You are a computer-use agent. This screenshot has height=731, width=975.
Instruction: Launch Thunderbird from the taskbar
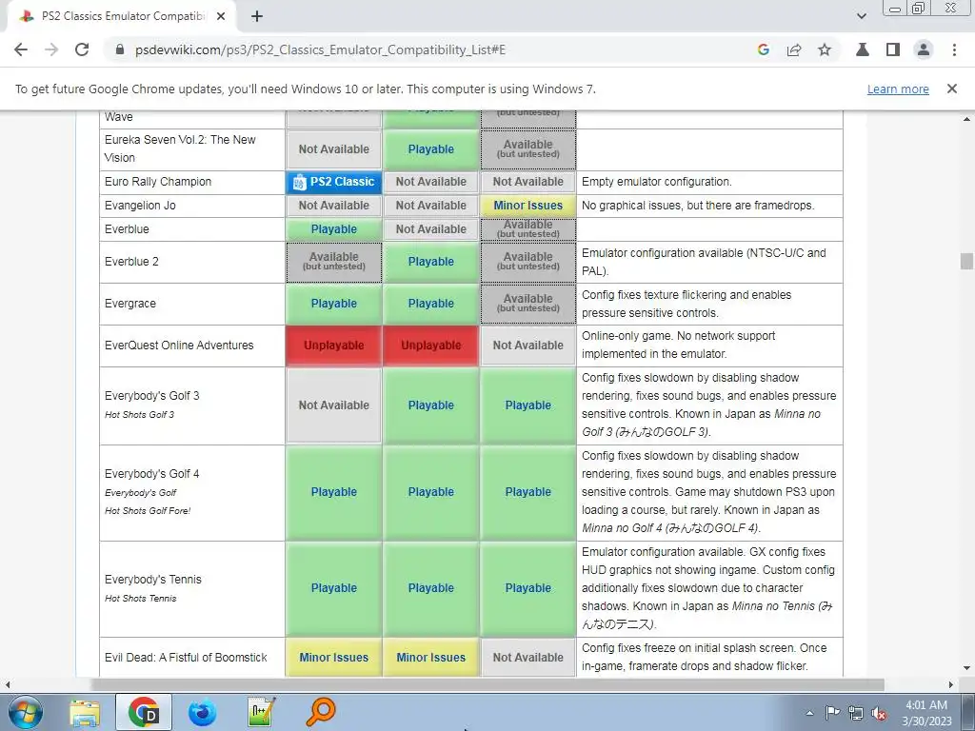pos(202,712)
